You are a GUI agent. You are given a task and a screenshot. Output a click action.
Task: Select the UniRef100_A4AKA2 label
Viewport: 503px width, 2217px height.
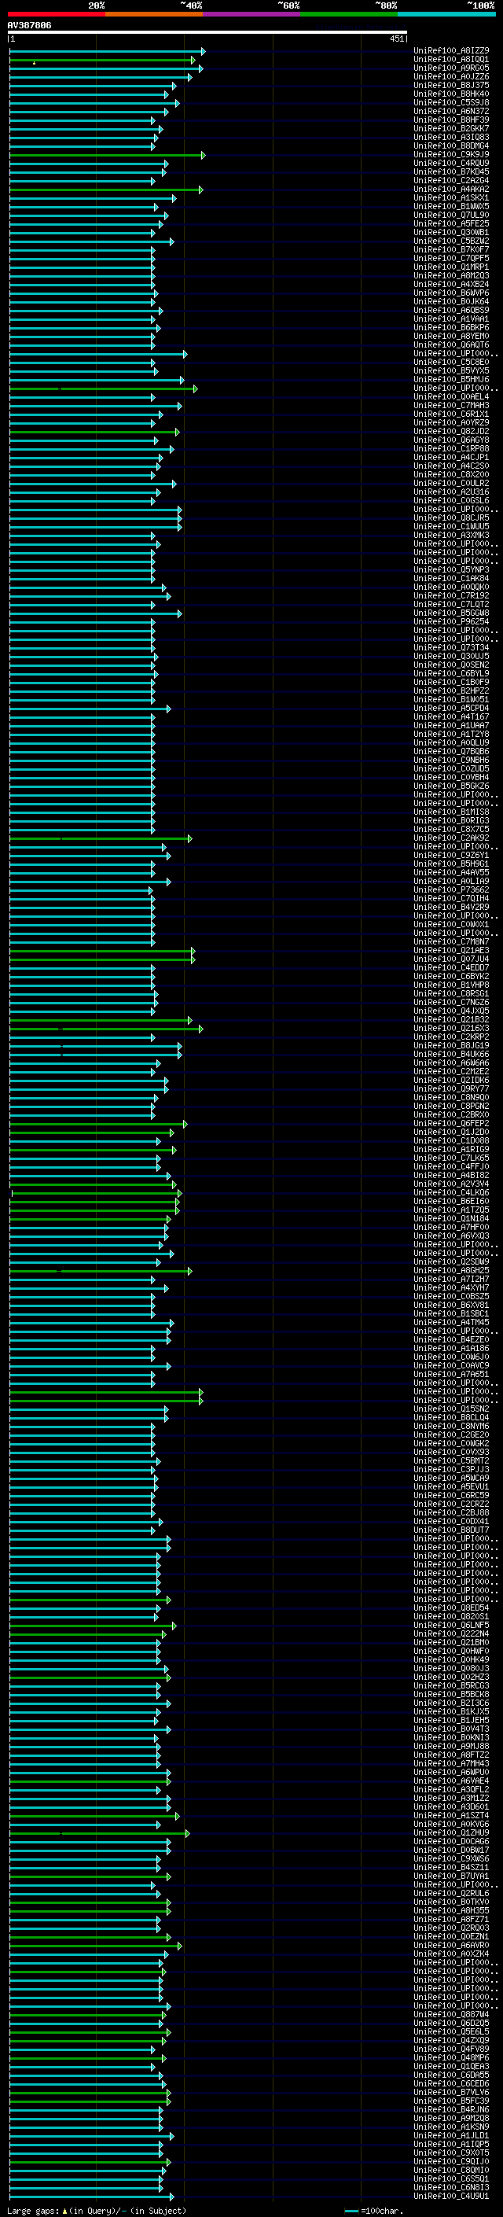[451, 190]
